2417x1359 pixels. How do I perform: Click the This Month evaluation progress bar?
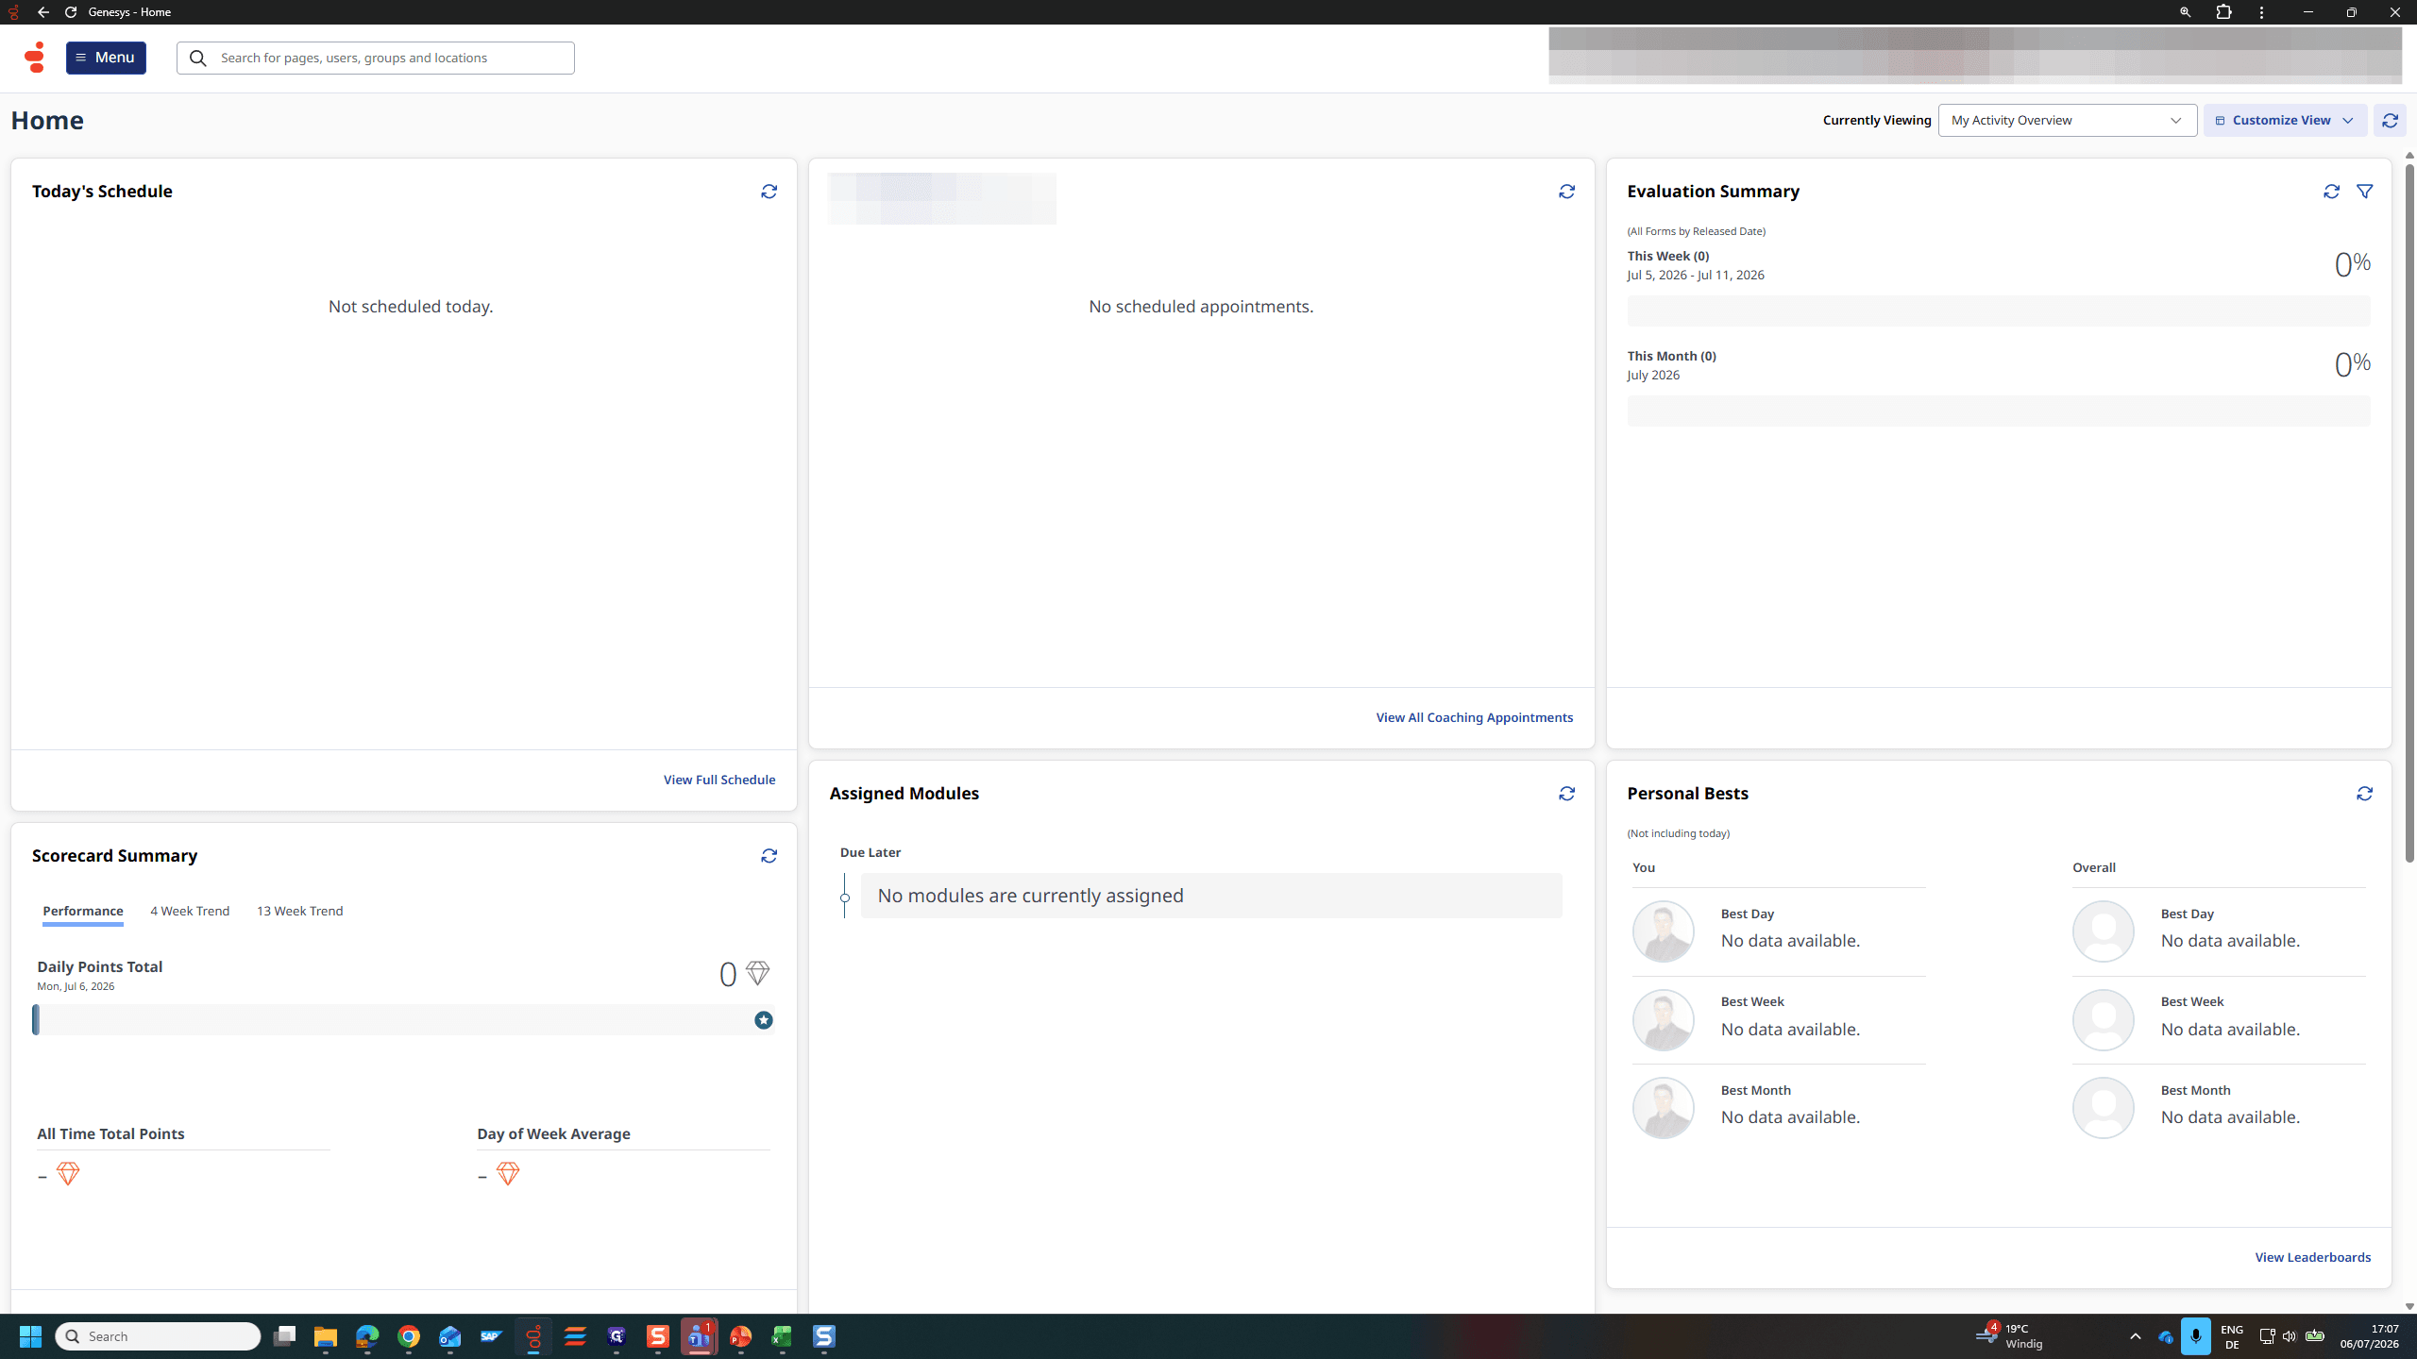[x=1999, y=411]
